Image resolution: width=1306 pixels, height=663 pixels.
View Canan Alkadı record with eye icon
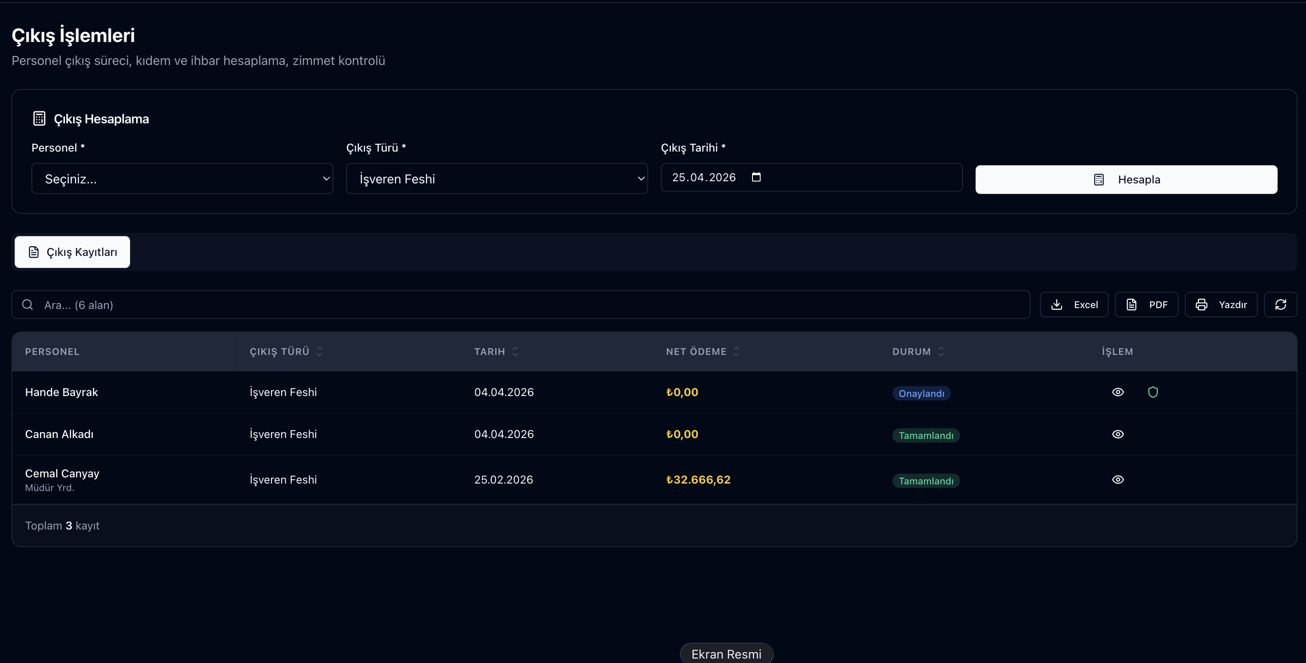tap(1117, 434)
